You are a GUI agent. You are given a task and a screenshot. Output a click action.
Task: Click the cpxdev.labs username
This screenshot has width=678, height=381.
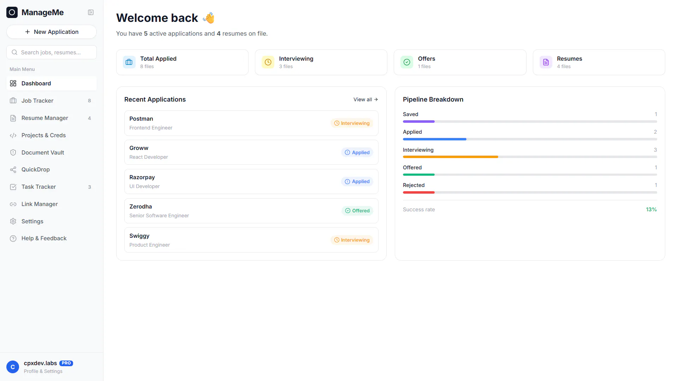40,363
